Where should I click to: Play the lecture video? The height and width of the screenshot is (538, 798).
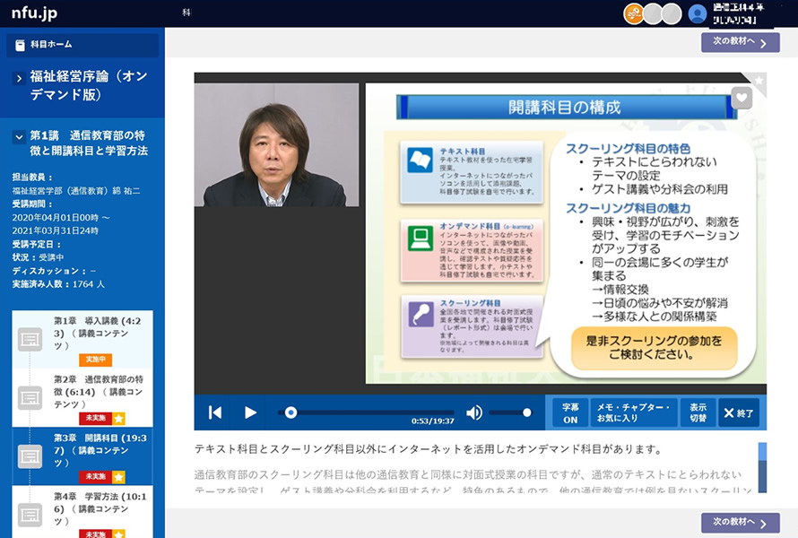pyautogui.click(x=250, y=412)
